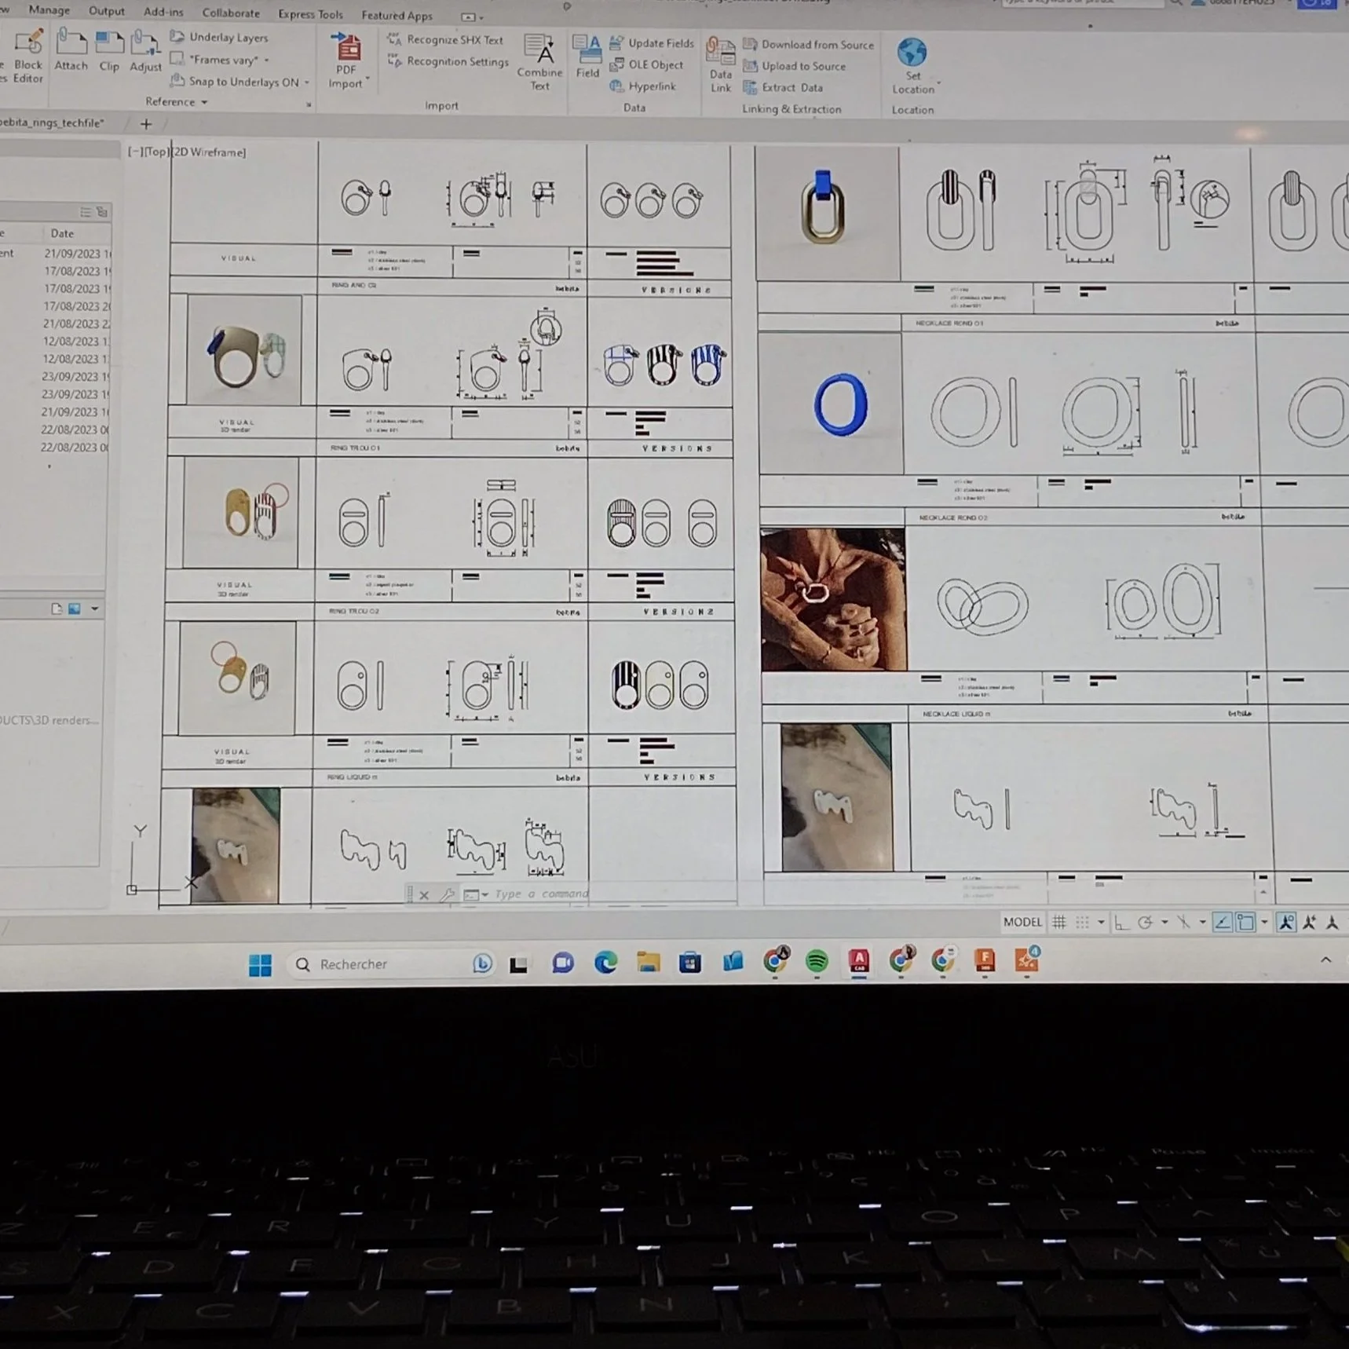Open the Output ribbon tab
This screenshot has height=1349, width=1349.
pos(107,11)
